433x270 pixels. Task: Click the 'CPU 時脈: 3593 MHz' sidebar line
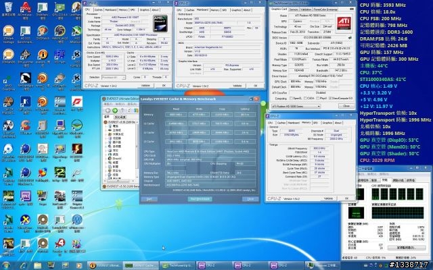click(x=383, y=5)
